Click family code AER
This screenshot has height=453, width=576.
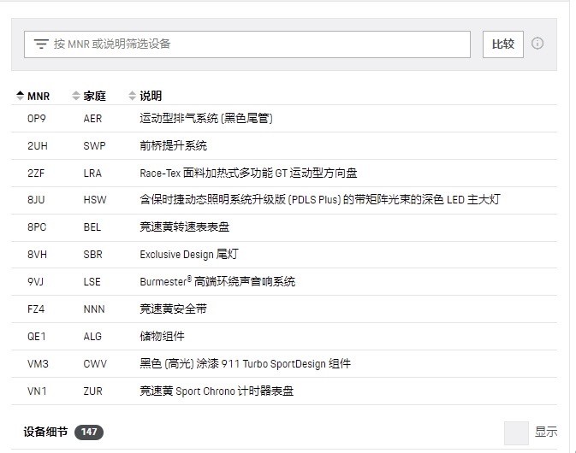tap(92, 119)
